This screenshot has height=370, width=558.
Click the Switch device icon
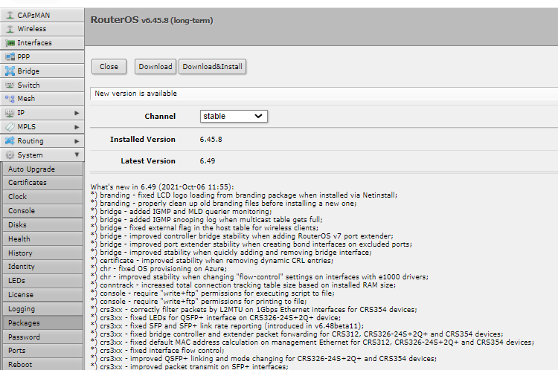click(x=10, y=85)
